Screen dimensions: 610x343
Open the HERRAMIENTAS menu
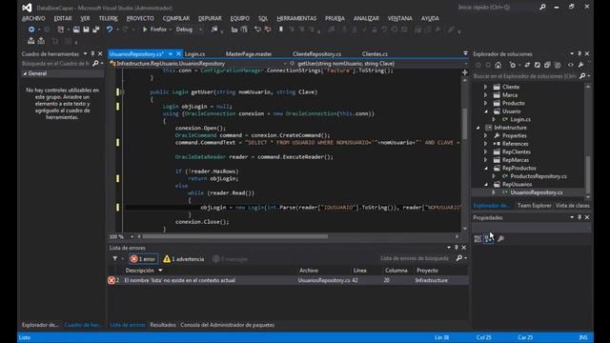pos(296,18)
